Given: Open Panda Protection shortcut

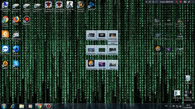Looking at the screenshot, I should (16, 51).
